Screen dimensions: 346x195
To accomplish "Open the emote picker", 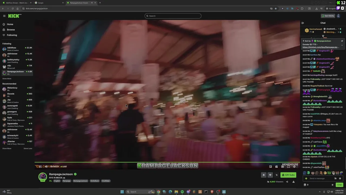I will coord(340,178).
